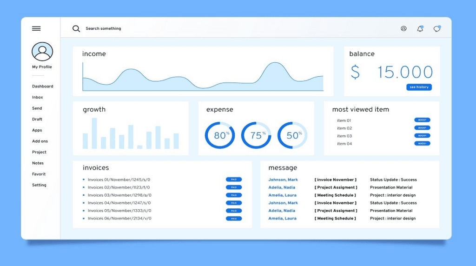Open invoice Invoices 06/November/2134/v/0
Viewport: 476px width, 266px height.
coord(119,219)
